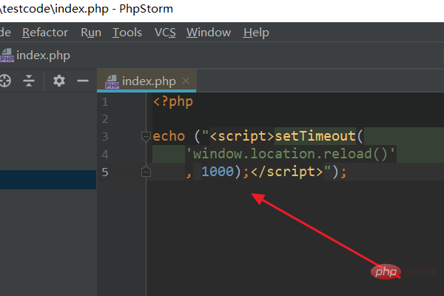Screen dimensions: 444x296
Task: Click line number 5 in the gutter
Action: click(x=105, y=172)
